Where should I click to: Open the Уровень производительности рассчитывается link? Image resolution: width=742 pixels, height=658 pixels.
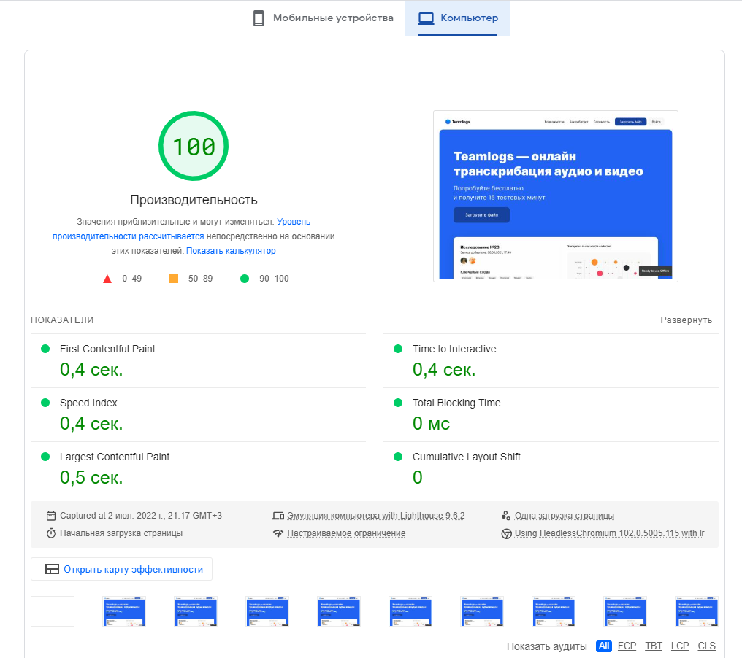click(181, 229)
